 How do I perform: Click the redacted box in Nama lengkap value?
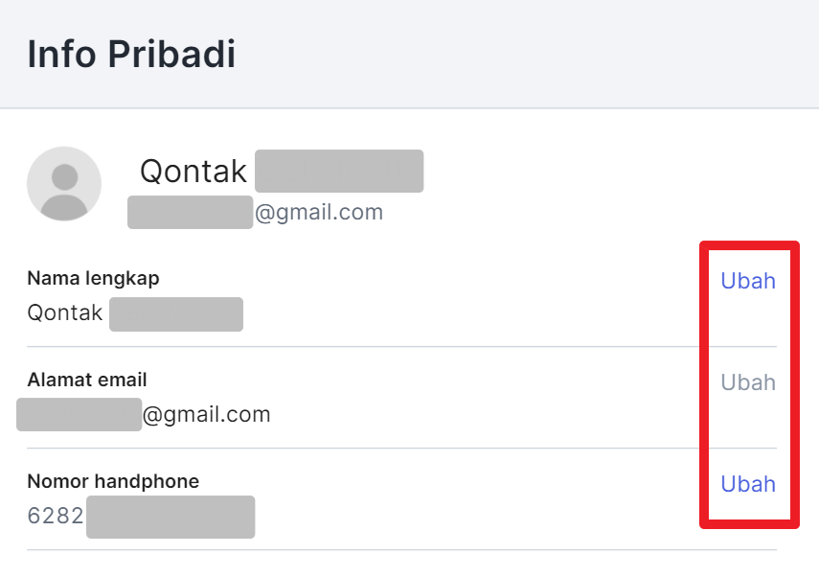pos(176,314)
